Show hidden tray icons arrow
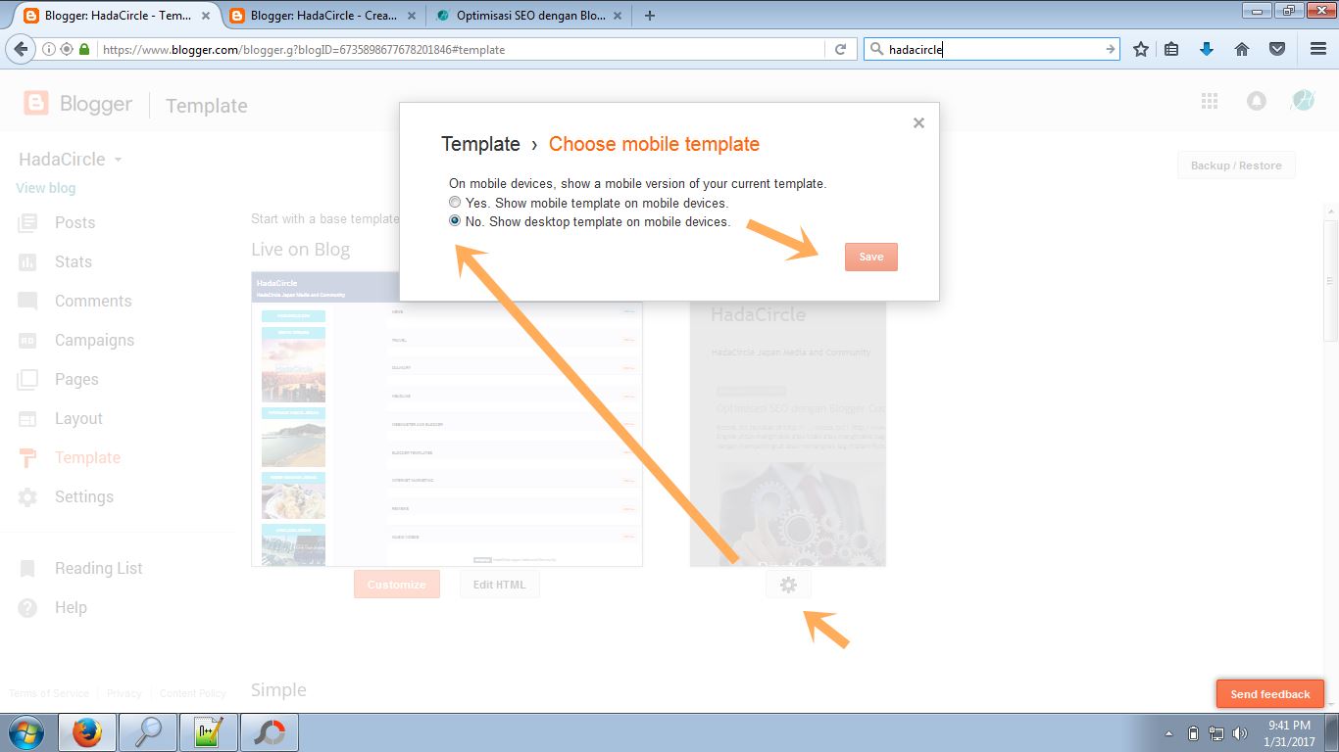 point(1168,733)
